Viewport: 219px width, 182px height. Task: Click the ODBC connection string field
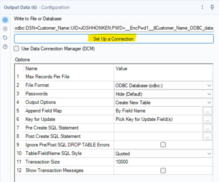tap(114, 28)
